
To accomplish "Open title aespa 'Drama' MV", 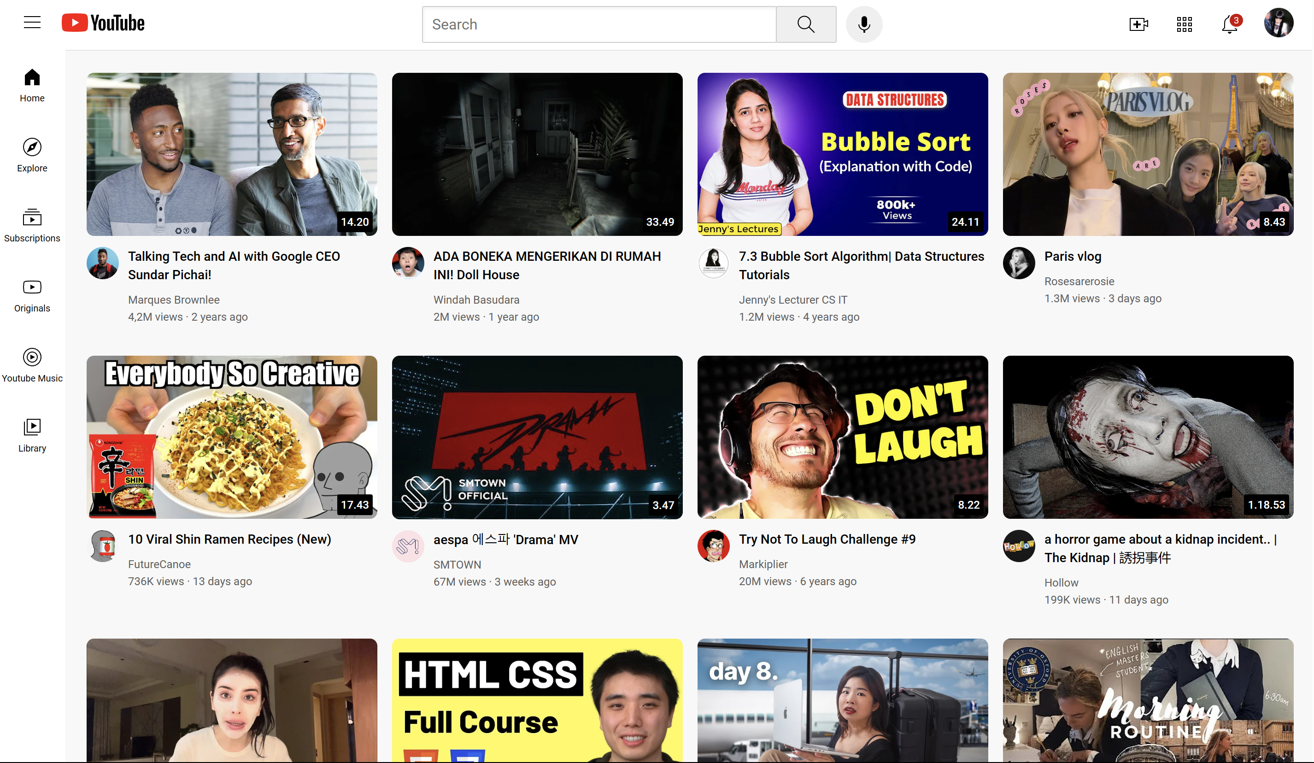I will [x=506, y=539].
